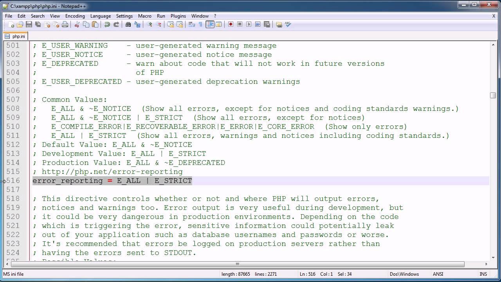Click '; Production Value: E_ALL & ~E_DEPRECATED' line
The width and height of the screenshot is (501, 282).
click(129, 163)
